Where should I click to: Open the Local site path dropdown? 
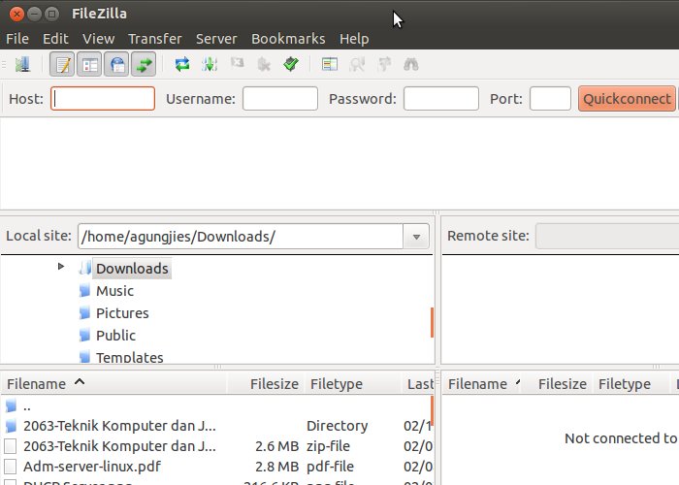click(x=416, y=237)
